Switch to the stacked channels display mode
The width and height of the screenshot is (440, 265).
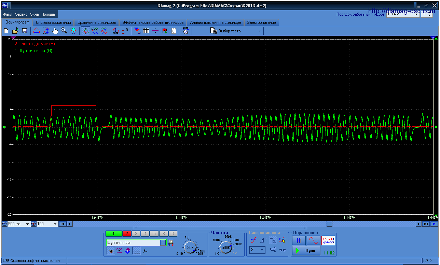pos(95,31)
